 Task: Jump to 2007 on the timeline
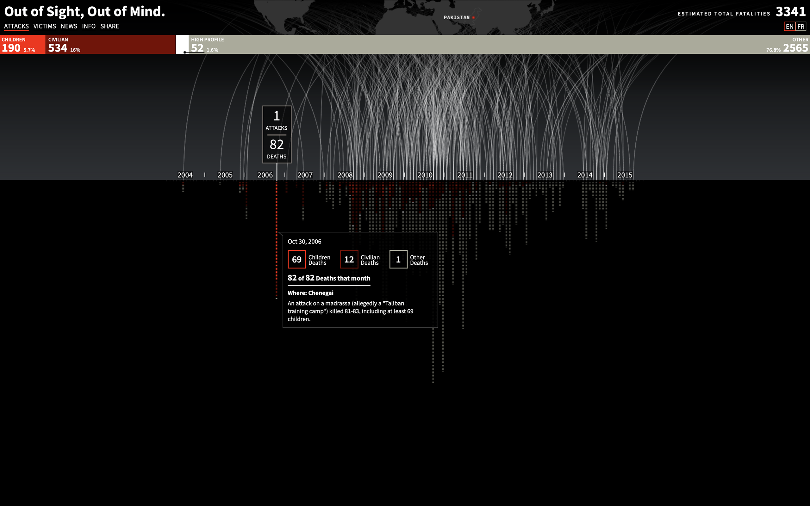pos(305,175)
